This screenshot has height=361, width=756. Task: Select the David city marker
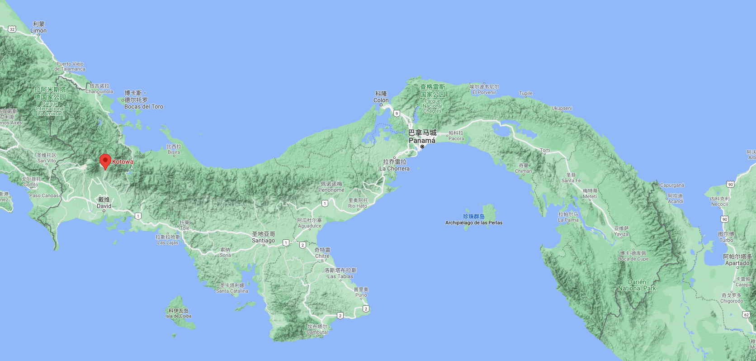point(104,211)
